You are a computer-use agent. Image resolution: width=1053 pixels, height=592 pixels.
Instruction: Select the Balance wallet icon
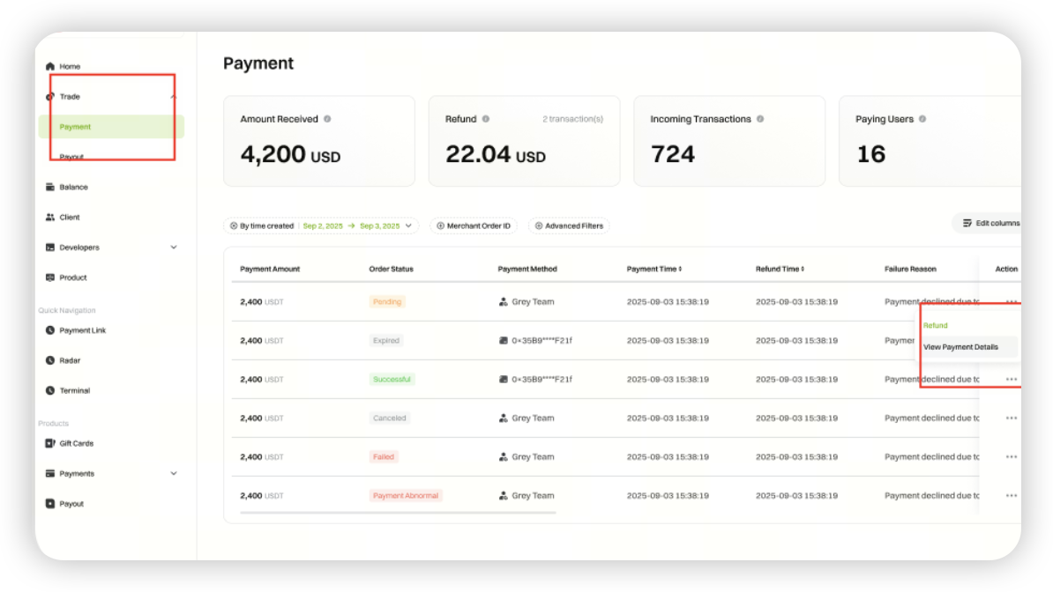tap(50, 188)
